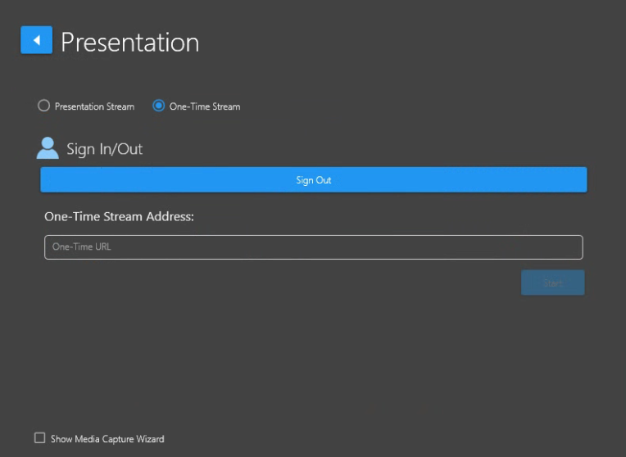This screenshot has height=457, width=626.
Task: Click the blue back arrow icon
Action: coord(36,40)
